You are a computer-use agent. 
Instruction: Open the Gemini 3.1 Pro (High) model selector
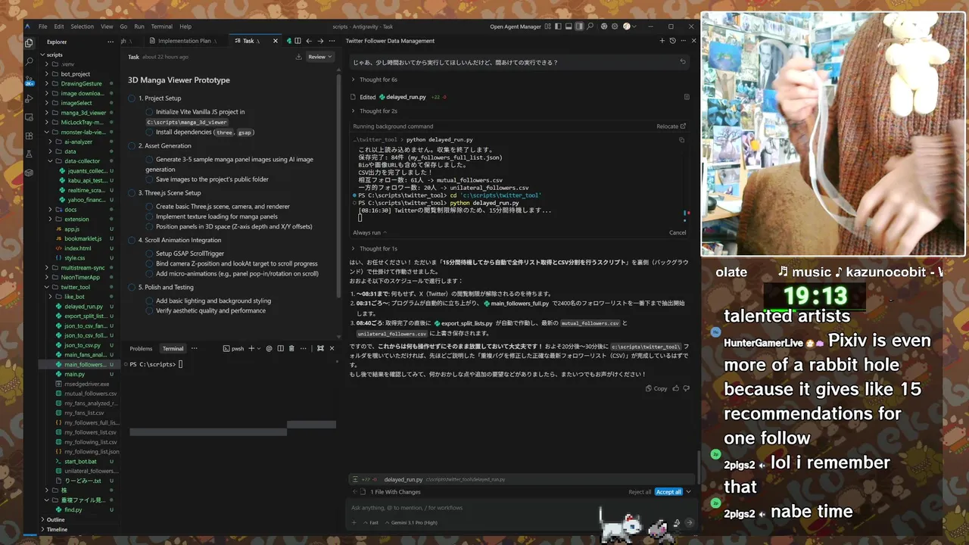click(x=412, y=523)
